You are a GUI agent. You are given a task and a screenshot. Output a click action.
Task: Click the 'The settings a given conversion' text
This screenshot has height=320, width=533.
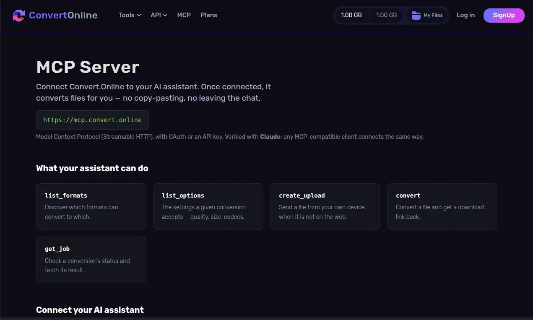click(x=204, y=207)
